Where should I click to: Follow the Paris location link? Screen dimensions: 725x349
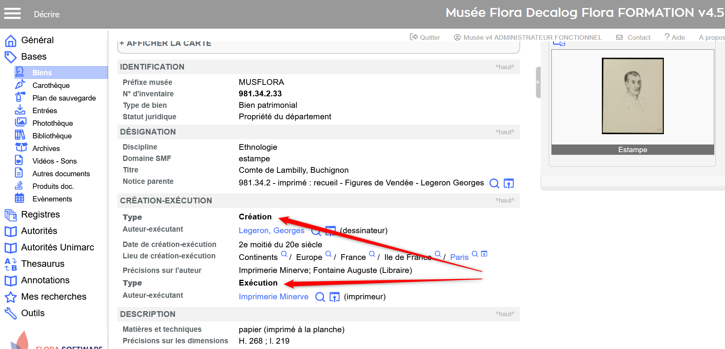coord(459,257)
